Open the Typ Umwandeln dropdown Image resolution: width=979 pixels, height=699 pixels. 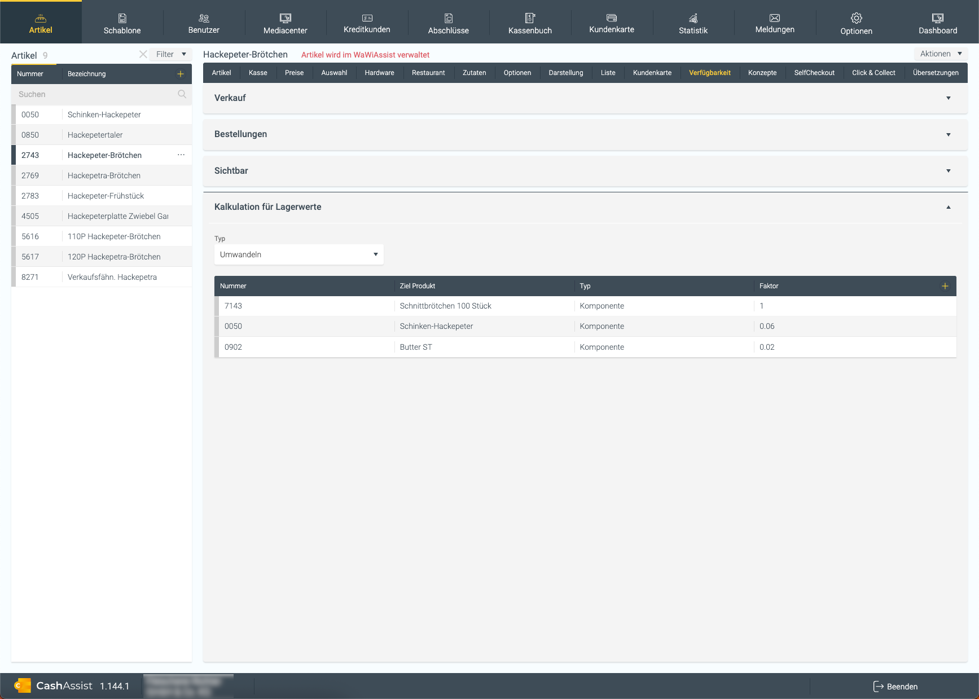click(x=298, y=254)
